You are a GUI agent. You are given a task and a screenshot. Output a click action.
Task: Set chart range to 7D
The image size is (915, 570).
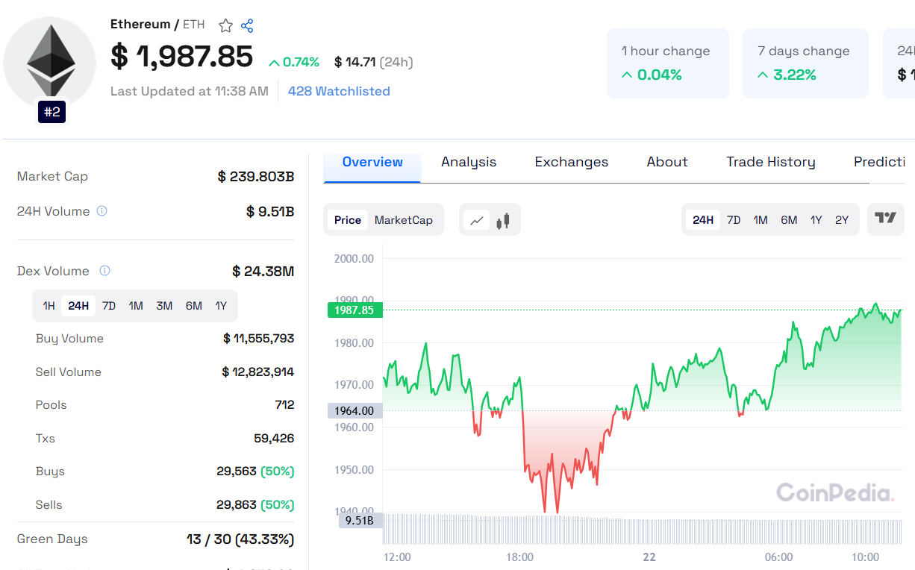tap(734, 220)
